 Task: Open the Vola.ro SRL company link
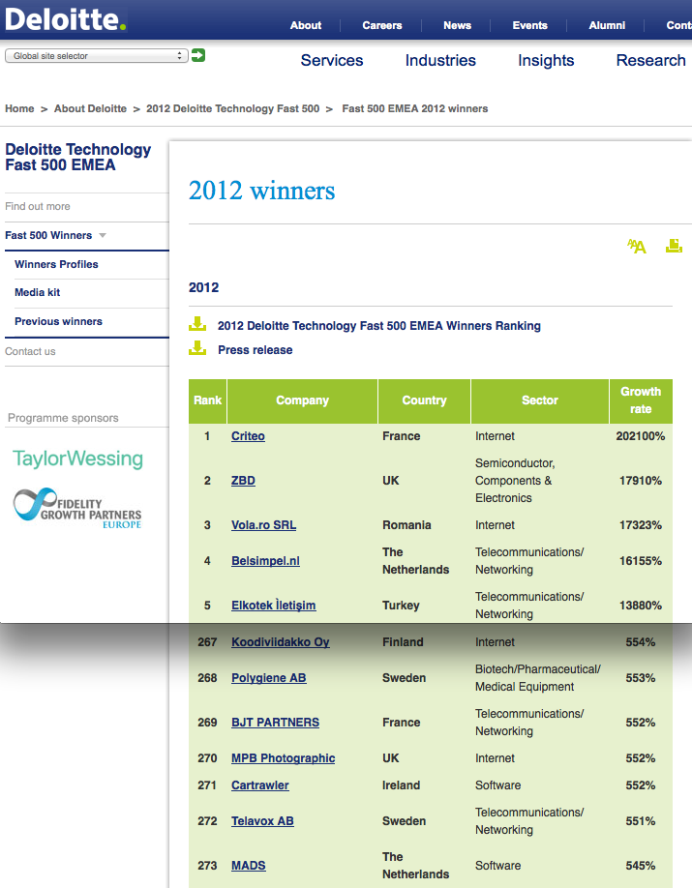[x=263, y=525]
